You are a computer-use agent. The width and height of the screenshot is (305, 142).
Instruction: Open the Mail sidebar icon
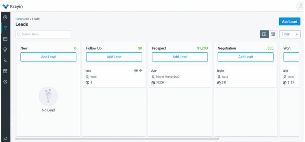pos(6,39)
